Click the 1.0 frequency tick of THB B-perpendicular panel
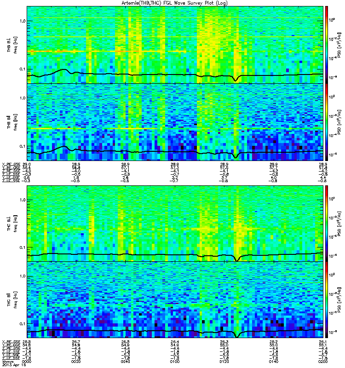Image resolution: width=345 pixels, height=368 pixels. tap(22, 21)
